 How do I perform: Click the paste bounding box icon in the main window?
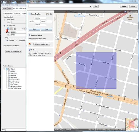[x=15, y=29]
